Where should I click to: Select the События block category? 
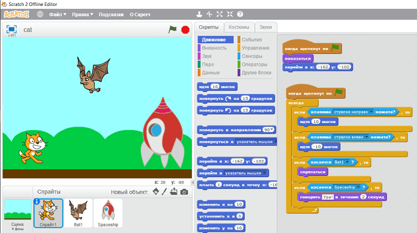[x=250, y=40]
